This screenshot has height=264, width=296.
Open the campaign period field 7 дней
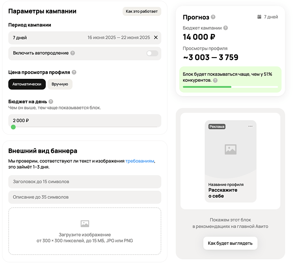85,38
